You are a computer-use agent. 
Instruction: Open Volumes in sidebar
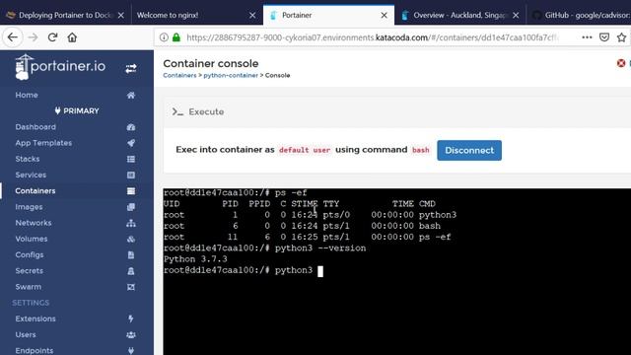[x=31, y=239]
